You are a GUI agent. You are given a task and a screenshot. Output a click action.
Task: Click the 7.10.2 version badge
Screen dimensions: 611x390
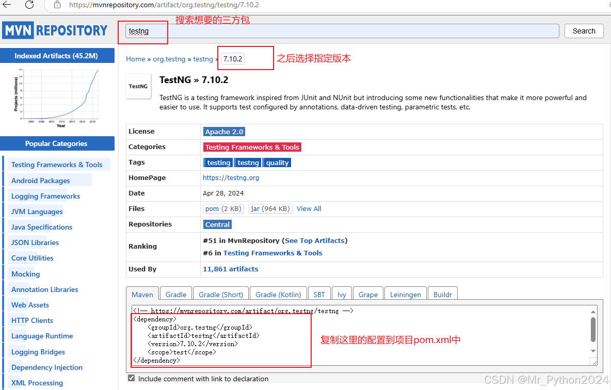[x=233, y=59]
